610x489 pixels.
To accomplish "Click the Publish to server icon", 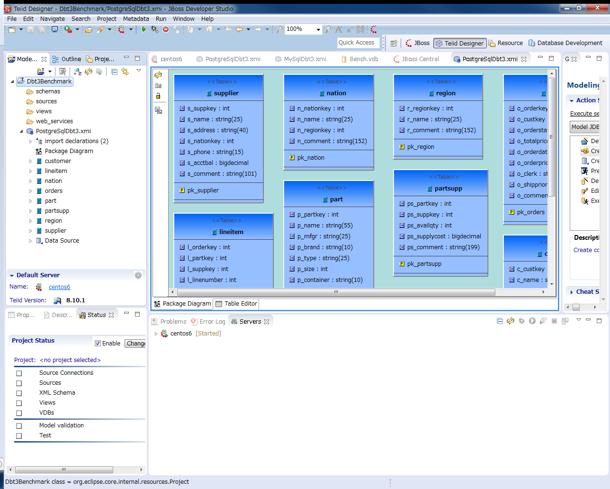I will click(x=565, y=321).
